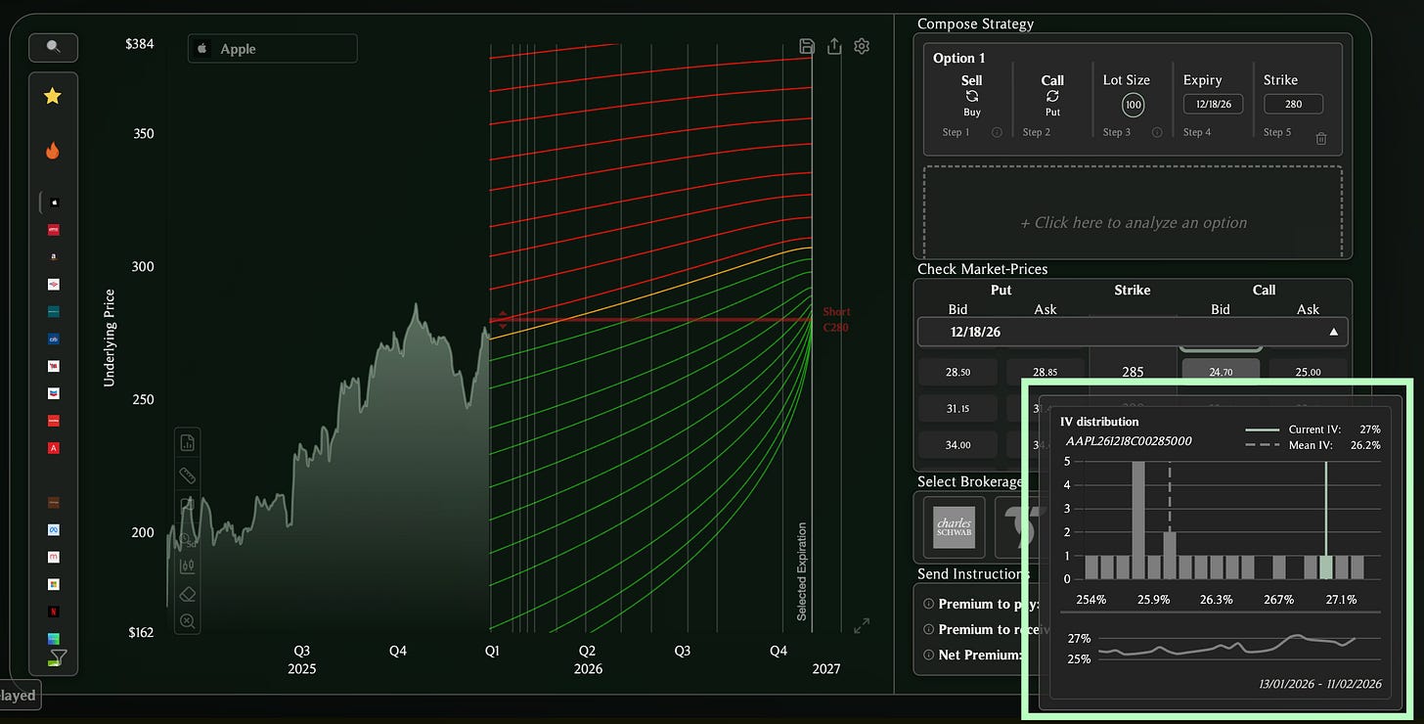1424x724 pixels.
Task: Click the share/export icon above chart
Action: point(834,46)
